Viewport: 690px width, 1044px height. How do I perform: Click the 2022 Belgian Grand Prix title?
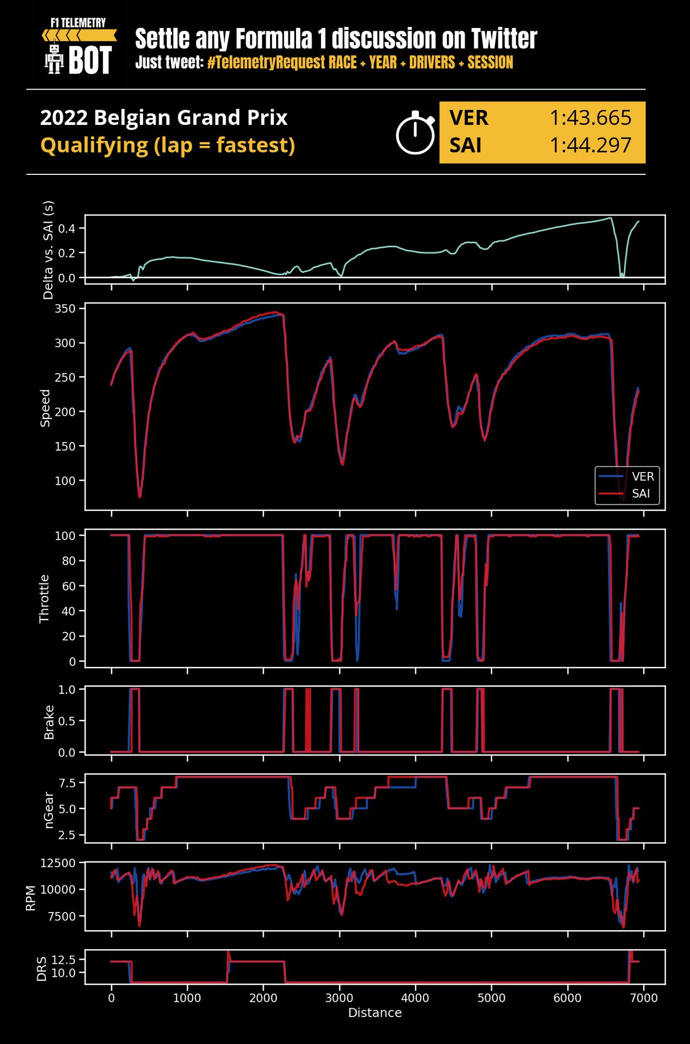point(164,118)
